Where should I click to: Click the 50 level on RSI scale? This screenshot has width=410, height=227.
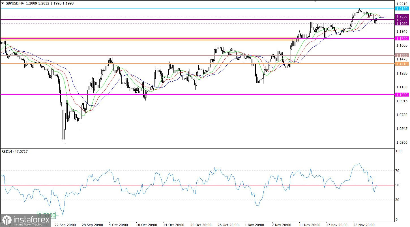[x=398, y=185]
